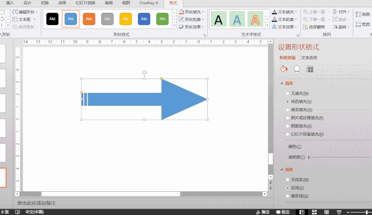Switch to Reading view icon
This screenshot has width=372, height=215.
(x=327, y=212)
